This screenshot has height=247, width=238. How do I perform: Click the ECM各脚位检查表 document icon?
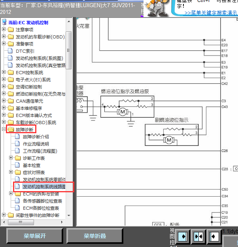pyautogui.click(x=17, y=208)
